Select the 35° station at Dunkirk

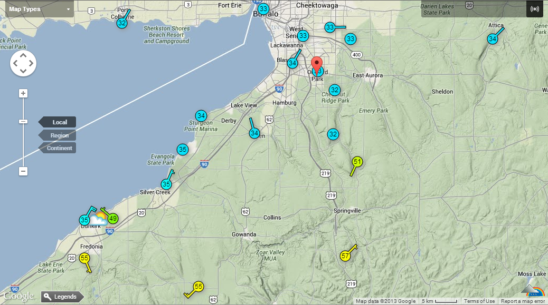tap(84, 220)
